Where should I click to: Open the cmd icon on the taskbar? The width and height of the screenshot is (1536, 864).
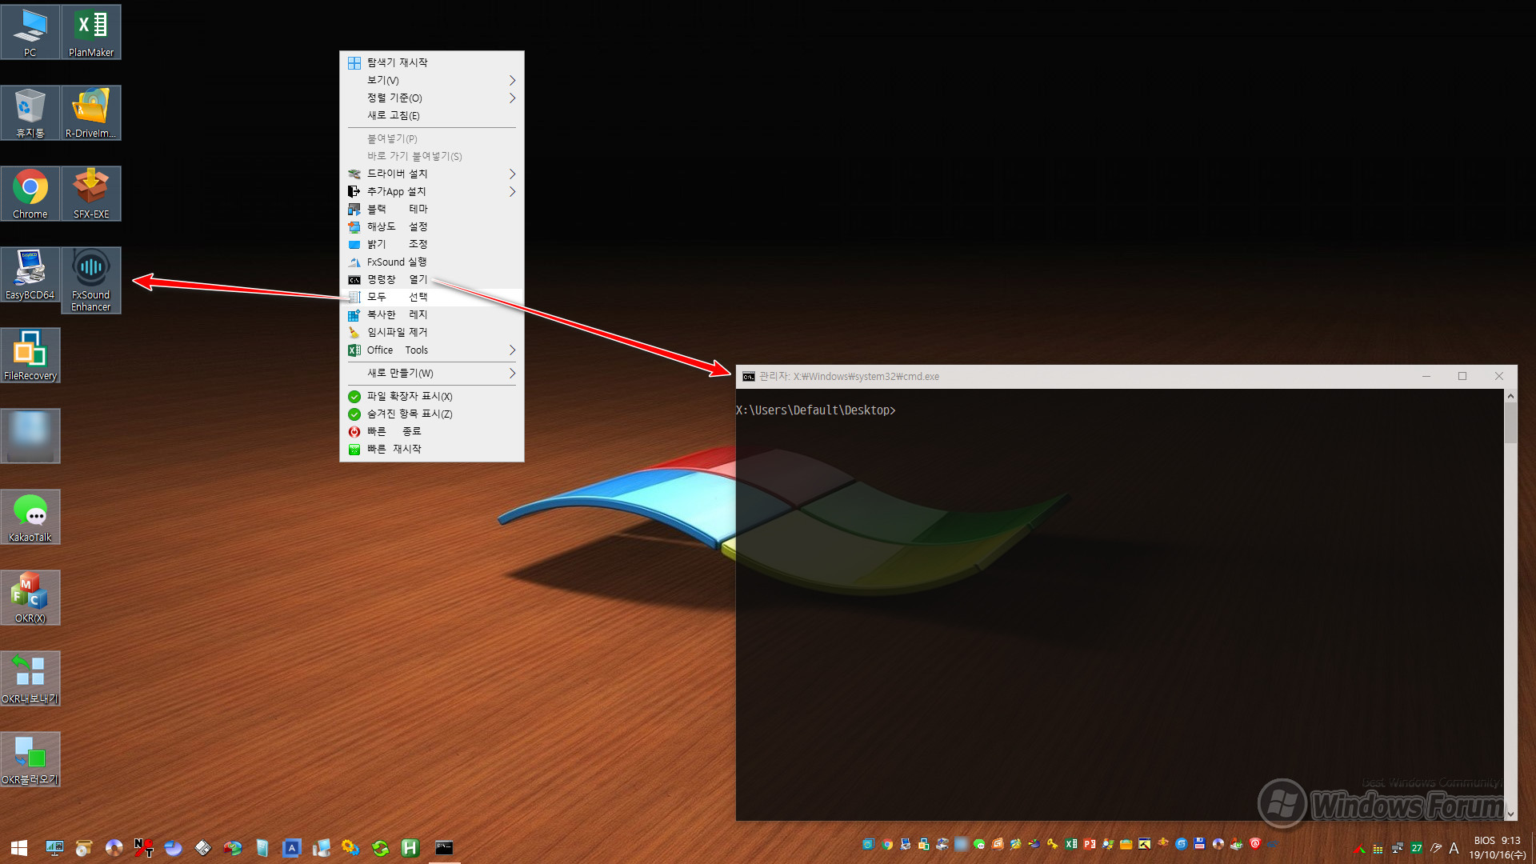click(x=444, y=848)
